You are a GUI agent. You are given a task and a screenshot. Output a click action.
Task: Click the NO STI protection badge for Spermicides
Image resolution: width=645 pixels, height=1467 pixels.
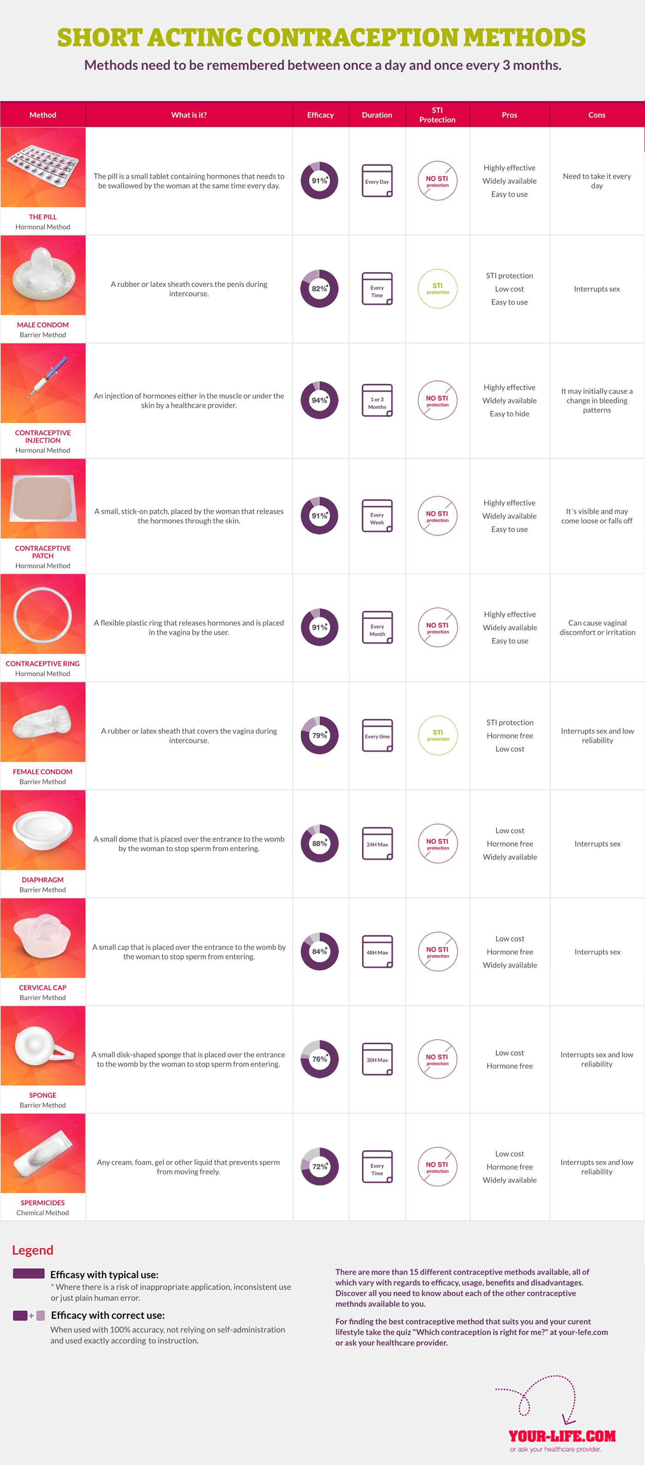coord(437,1166)
